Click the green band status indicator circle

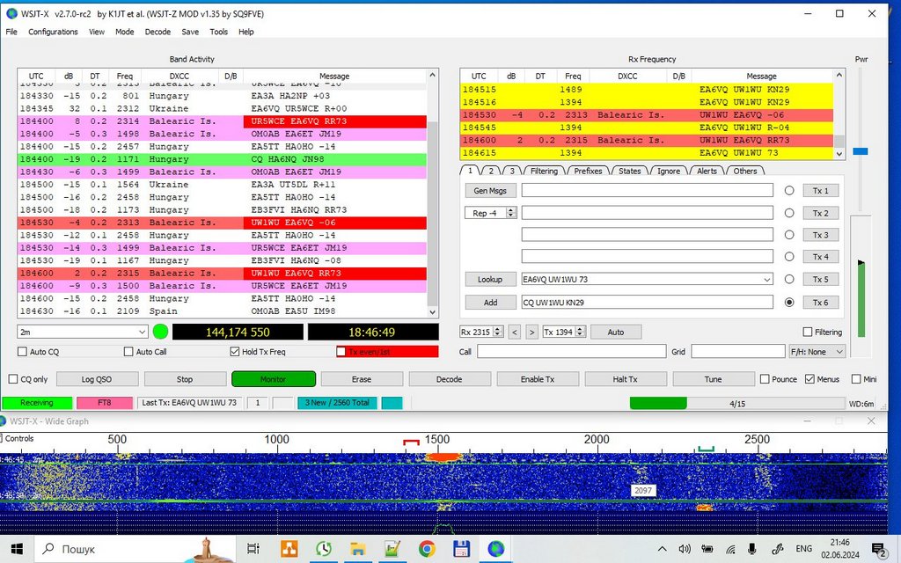click(160, 332)
